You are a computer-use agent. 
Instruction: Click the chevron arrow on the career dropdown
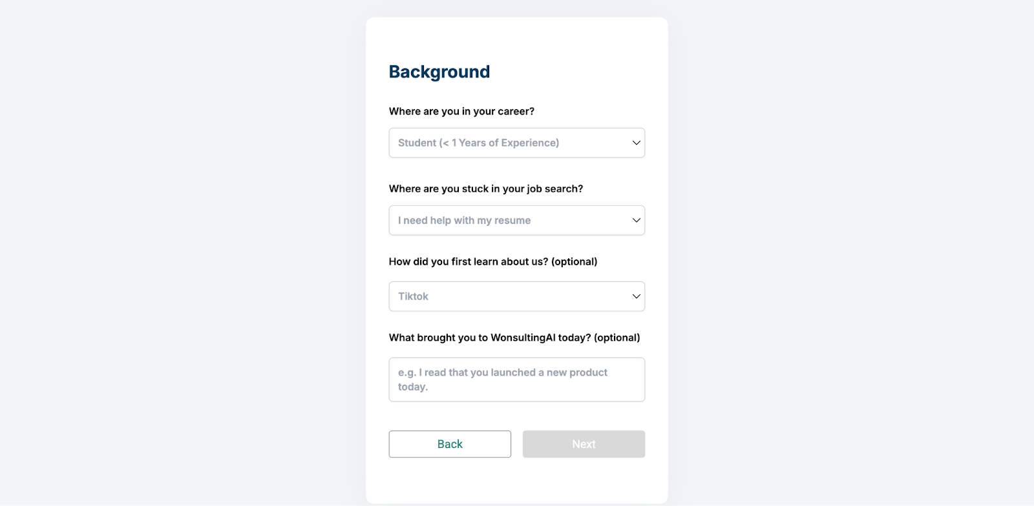click(636, 143)
